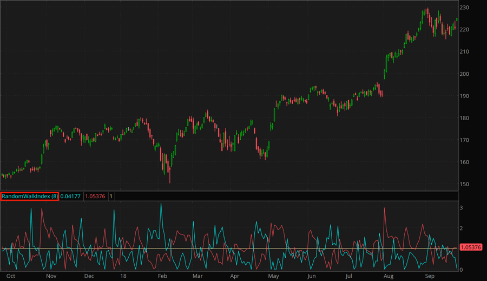Click the 18 year marker on time axis
Viewport: 487px width, 281px height.
click(124, 276)
